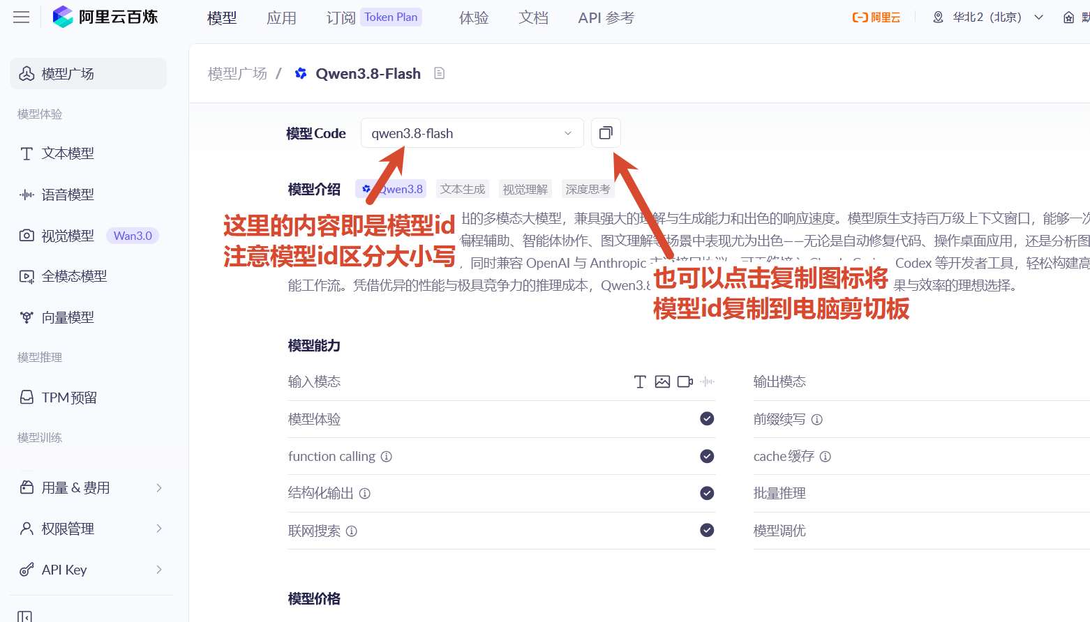
Task: Click the 模型调优 label
Action: (779, 531)
